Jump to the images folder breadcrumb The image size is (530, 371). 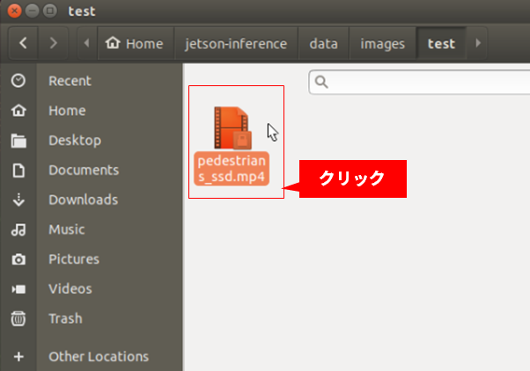(x=383, y=43)
